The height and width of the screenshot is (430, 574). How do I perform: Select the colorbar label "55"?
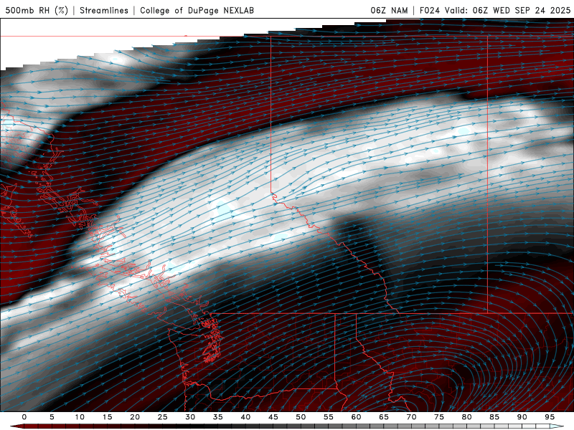click(x=329, y=417)
